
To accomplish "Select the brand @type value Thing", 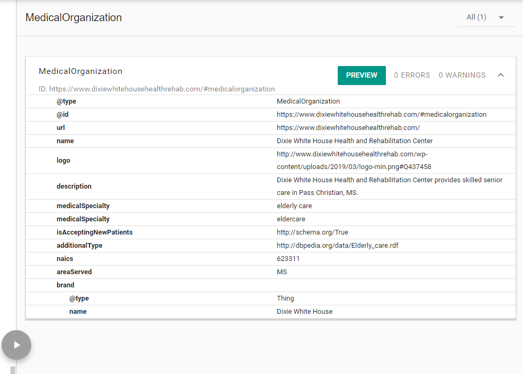I will coord(285,298).
